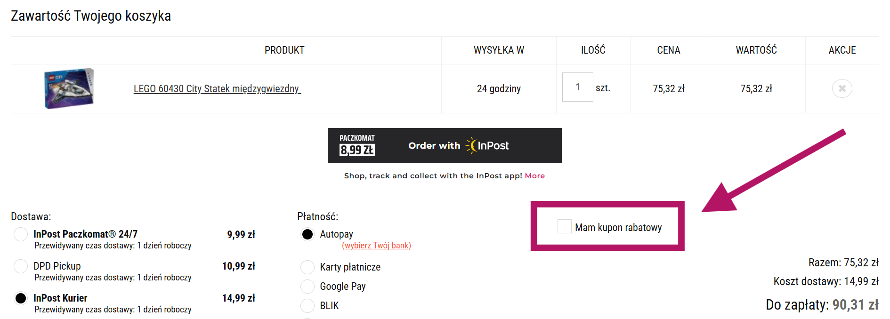The width and height of the screenshot is (890, 319).
Task: Choose Karty płatnicze payment option
Action: coord(307,267)
